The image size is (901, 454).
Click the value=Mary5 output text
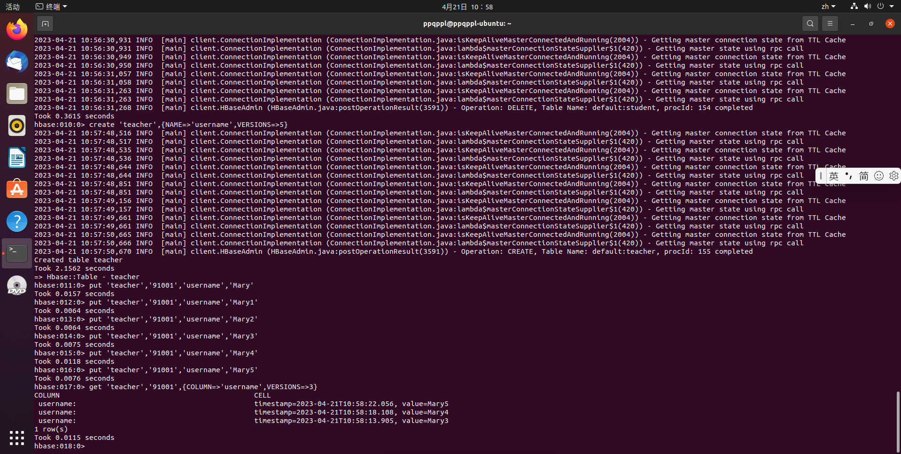425,404
